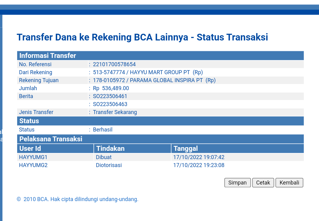This screenshot has width=319, height=221.
Task: Click the Berita value SO223506461
Action: (110, 96)
